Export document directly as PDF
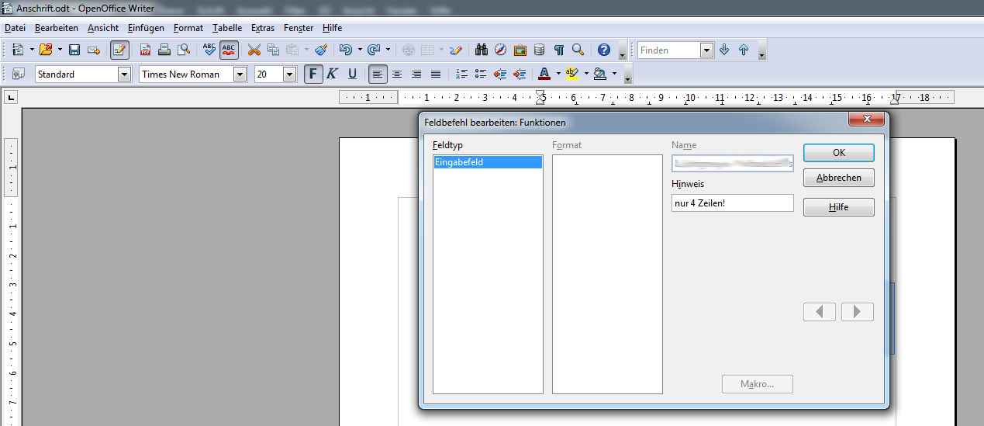Viewport: 984px width, 426px height. click(145, 50)
